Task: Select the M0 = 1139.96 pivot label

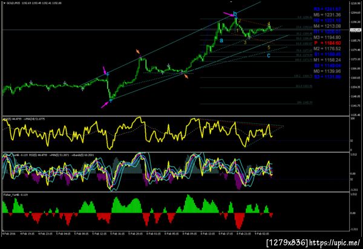Action: (327, 71)
